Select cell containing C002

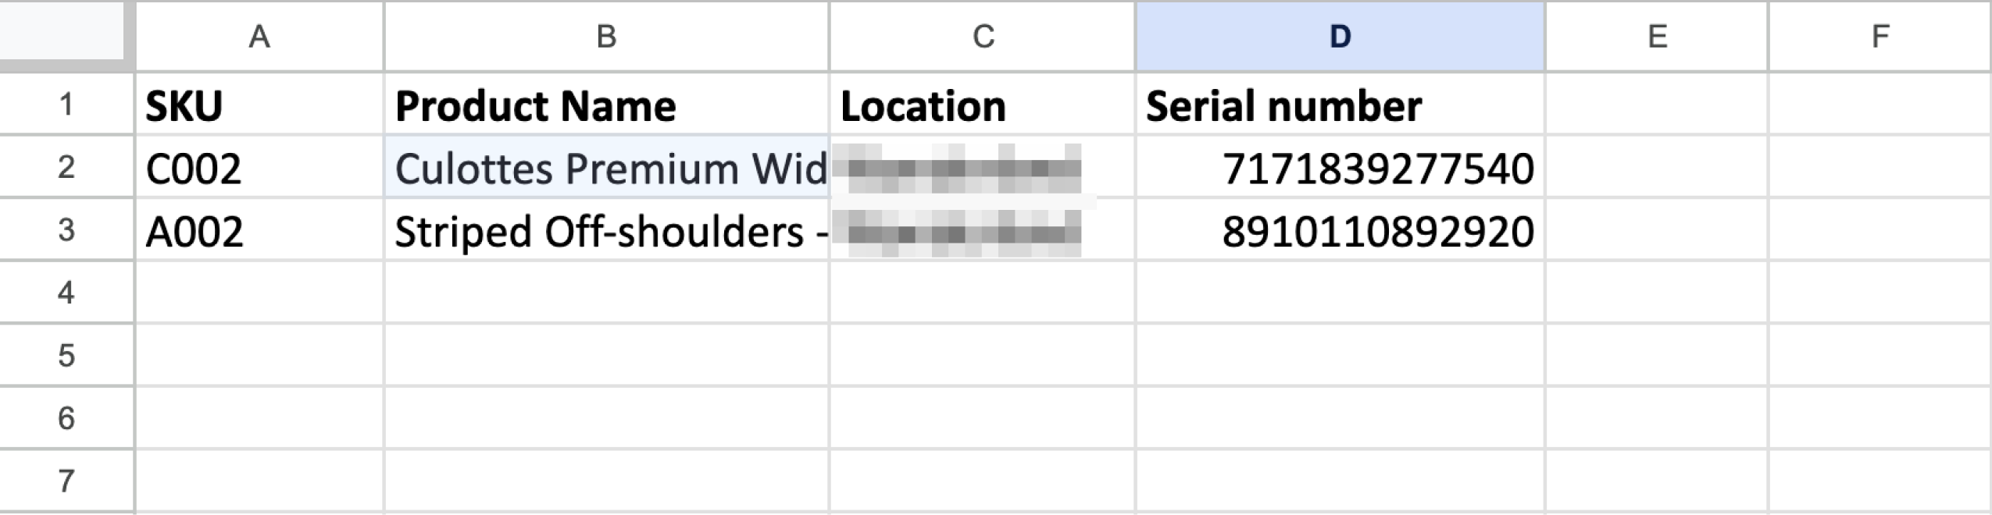(x=259, y=168)
